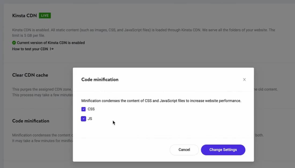The width and height of the screenshot is (295, 168).
Task: Click the green checkmark status icon
Action: [14, 42]
